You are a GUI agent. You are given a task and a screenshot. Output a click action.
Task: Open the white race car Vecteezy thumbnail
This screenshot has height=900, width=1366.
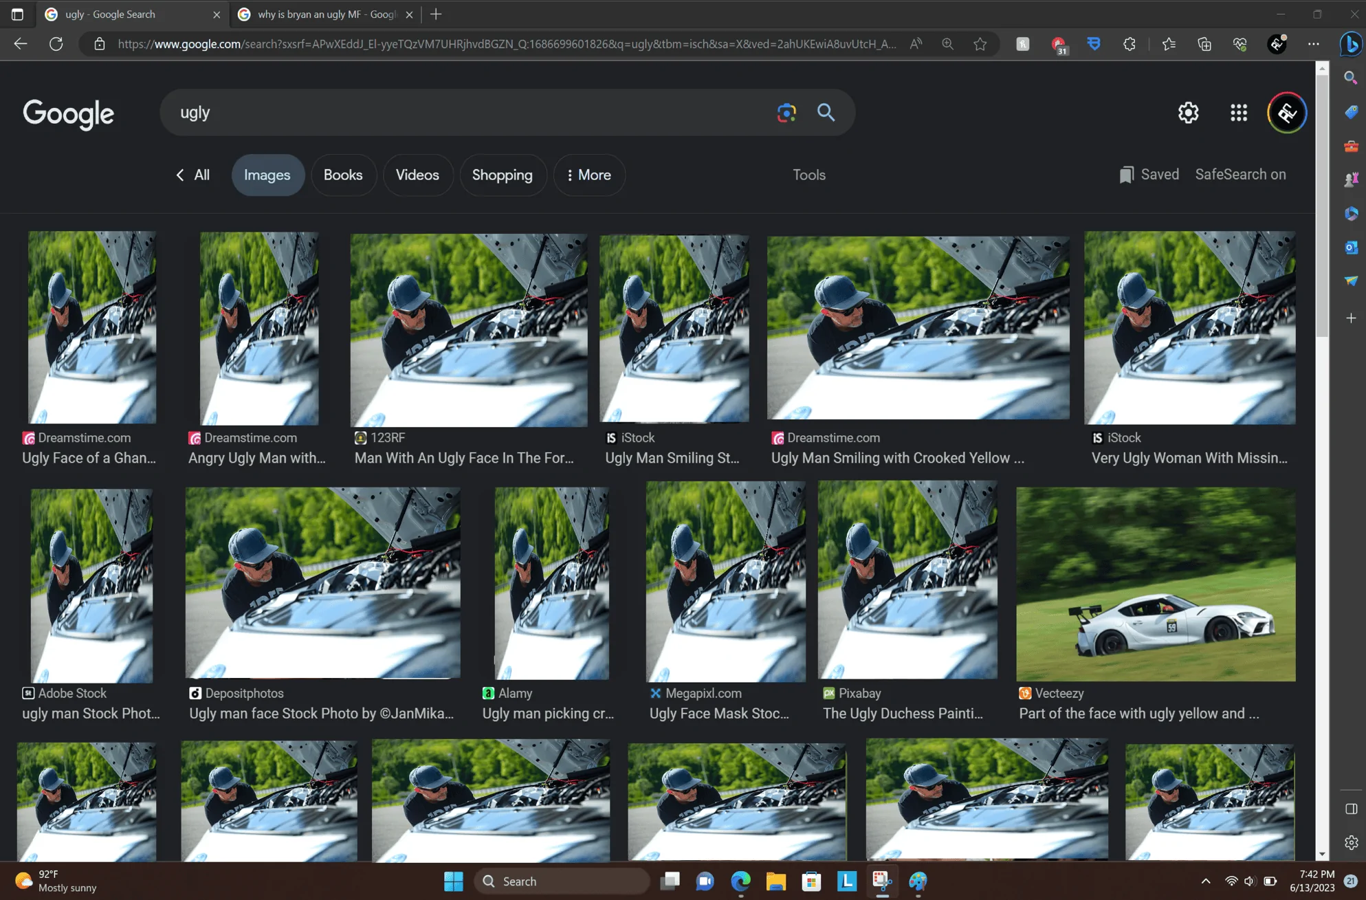click(1156, 584)
